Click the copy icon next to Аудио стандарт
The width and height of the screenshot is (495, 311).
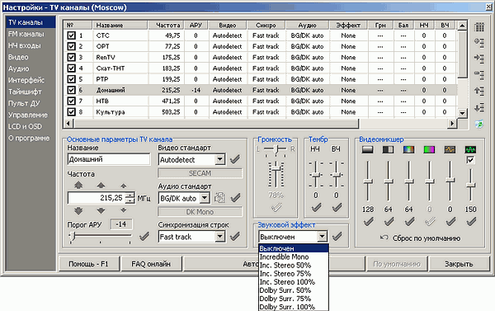(219, 198)
